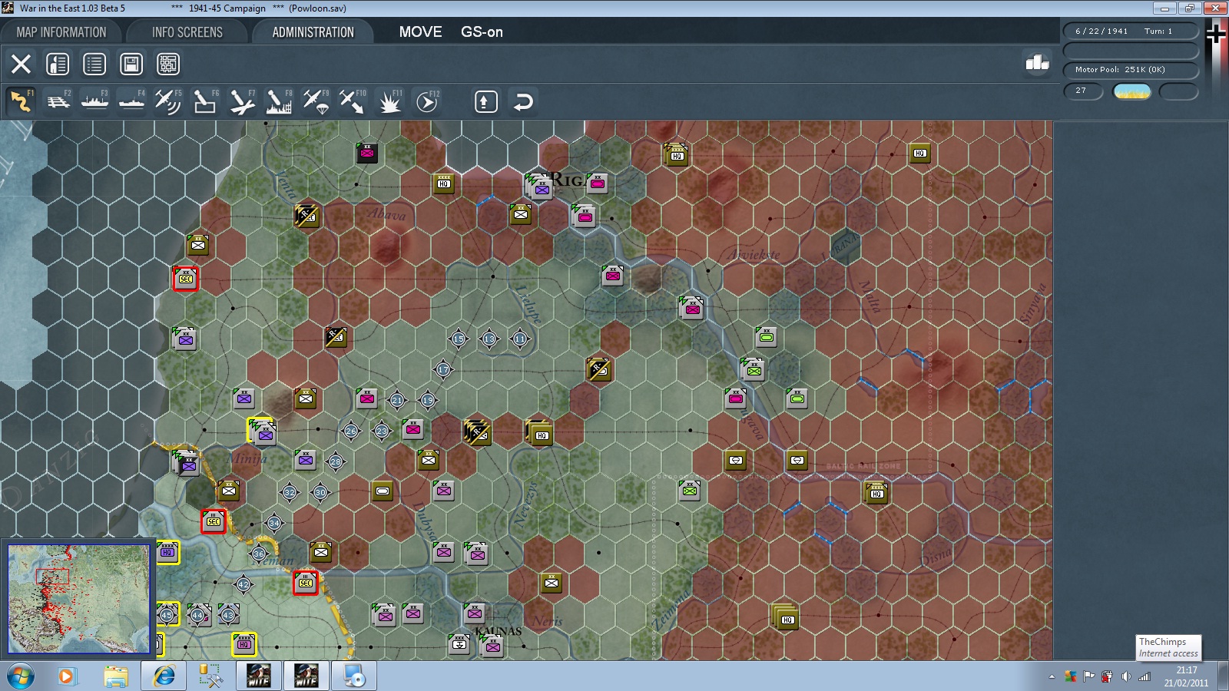Select air unit numbered 26 on map
1229x691 pixels.
[351, 431]
